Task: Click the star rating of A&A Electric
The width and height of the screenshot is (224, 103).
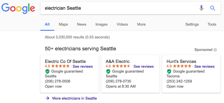Action: (x=121, y=66)
